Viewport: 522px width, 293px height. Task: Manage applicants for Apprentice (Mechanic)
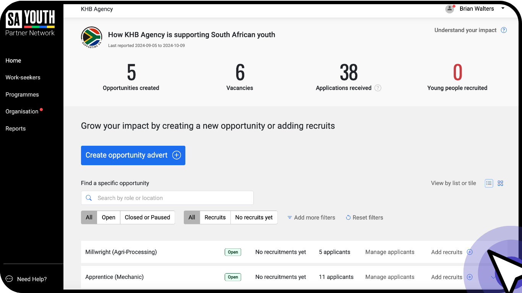pyautogui.click(x=390, y=277)
